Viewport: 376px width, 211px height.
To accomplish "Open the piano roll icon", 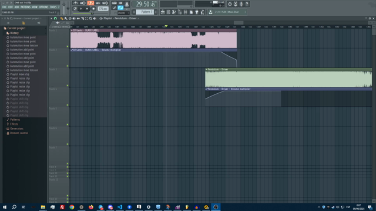I will (x=174, y=12).
